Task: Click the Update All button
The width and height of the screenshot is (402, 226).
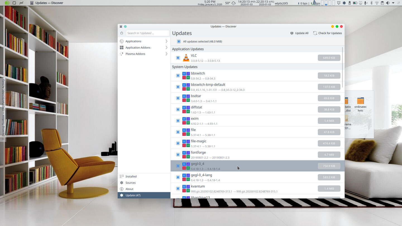Action: 299,33
